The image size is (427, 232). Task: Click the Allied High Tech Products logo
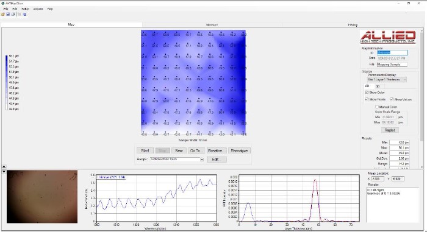pyautogui.click(x=388, y=37)
